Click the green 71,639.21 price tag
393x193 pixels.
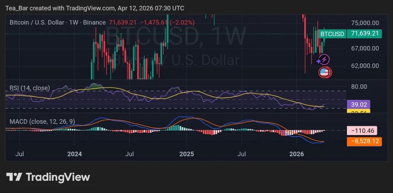click(x=364, y=34)
